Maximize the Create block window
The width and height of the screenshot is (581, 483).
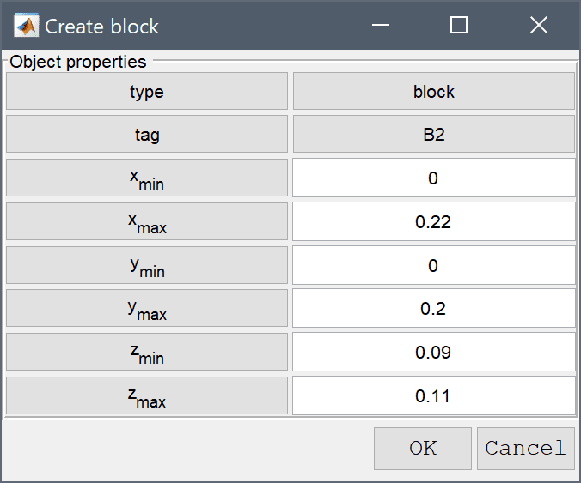(x=459, y=25)
